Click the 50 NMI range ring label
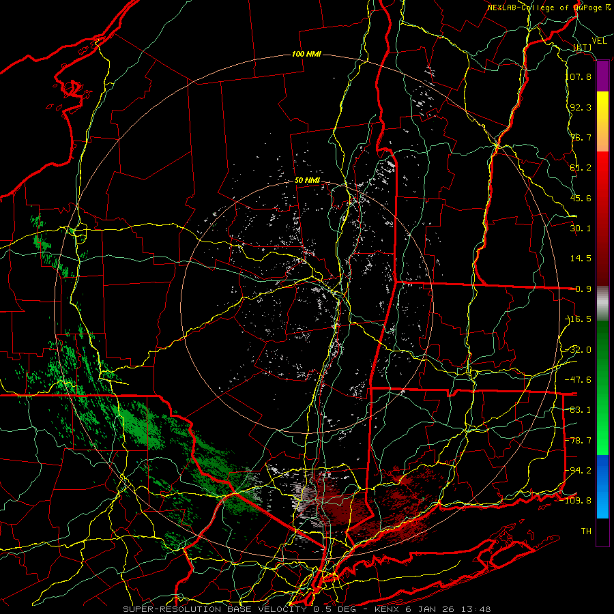 point(308,181)
